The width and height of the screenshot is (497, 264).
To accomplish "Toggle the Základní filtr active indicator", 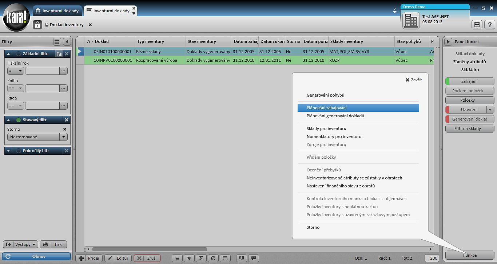I will tap(19, 54).
